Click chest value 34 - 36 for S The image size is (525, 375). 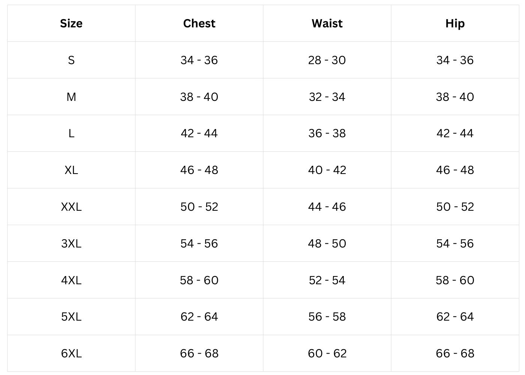pos(199,60)
